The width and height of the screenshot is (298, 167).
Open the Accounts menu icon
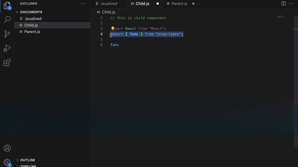7,148
